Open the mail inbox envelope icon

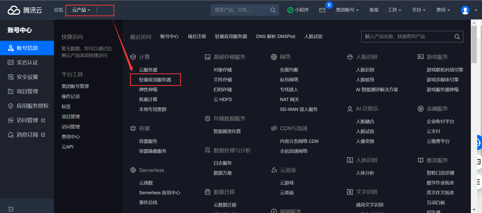322,10
